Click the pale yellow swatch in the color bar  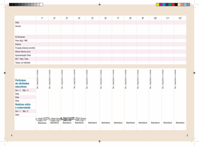coord(179,5)
